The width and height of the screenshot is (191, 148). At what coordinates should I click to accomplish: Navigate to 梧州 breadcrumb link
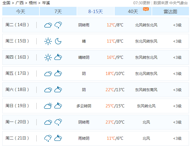[33, 3]
